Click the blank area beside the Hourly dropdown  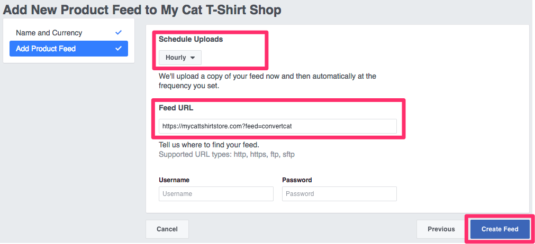(x=233, y=58)
